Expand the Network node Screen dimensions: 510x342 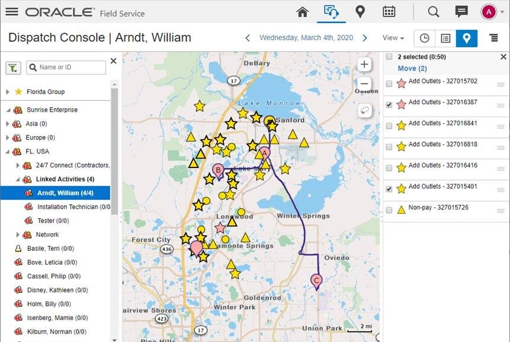[18, 234]
